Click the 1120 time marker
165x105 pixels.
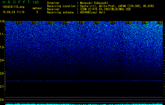tap(160, 23)
